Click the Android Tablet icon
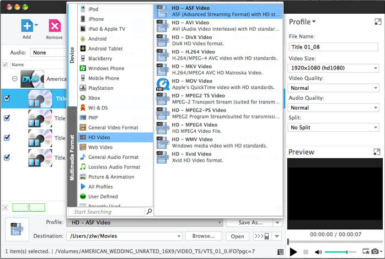The width and height of the screenshot is (385, 259). coord(83,48)
